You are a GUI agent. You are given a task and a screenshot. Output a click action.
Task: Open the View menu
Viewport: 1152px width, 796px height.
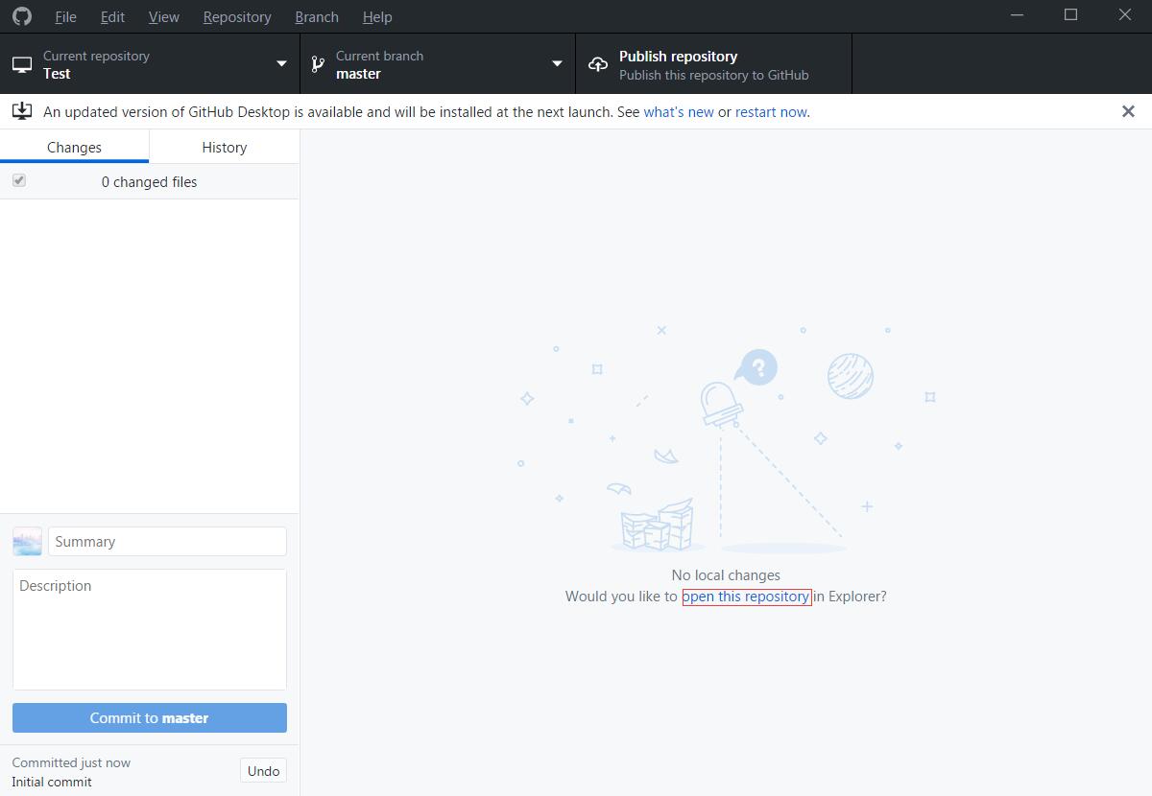point(164,16)
